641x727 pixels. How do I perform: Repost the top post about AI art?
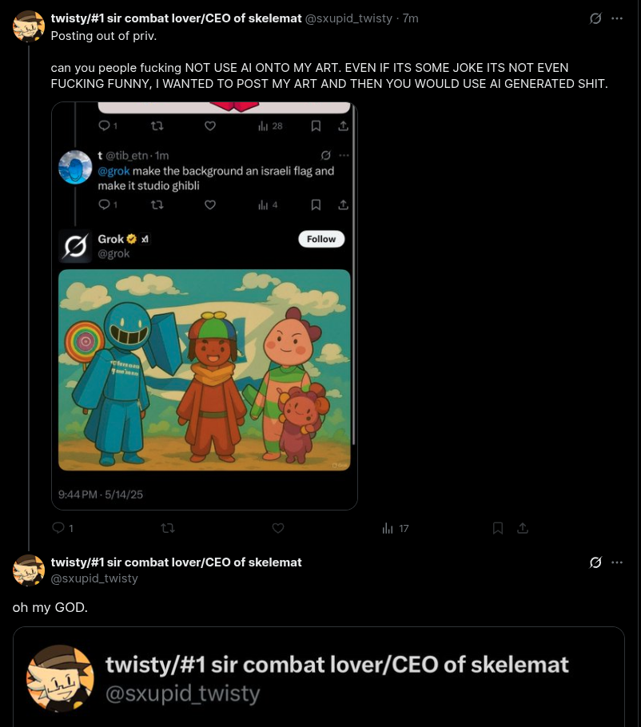pyautogui.click(x=168, y=528)
